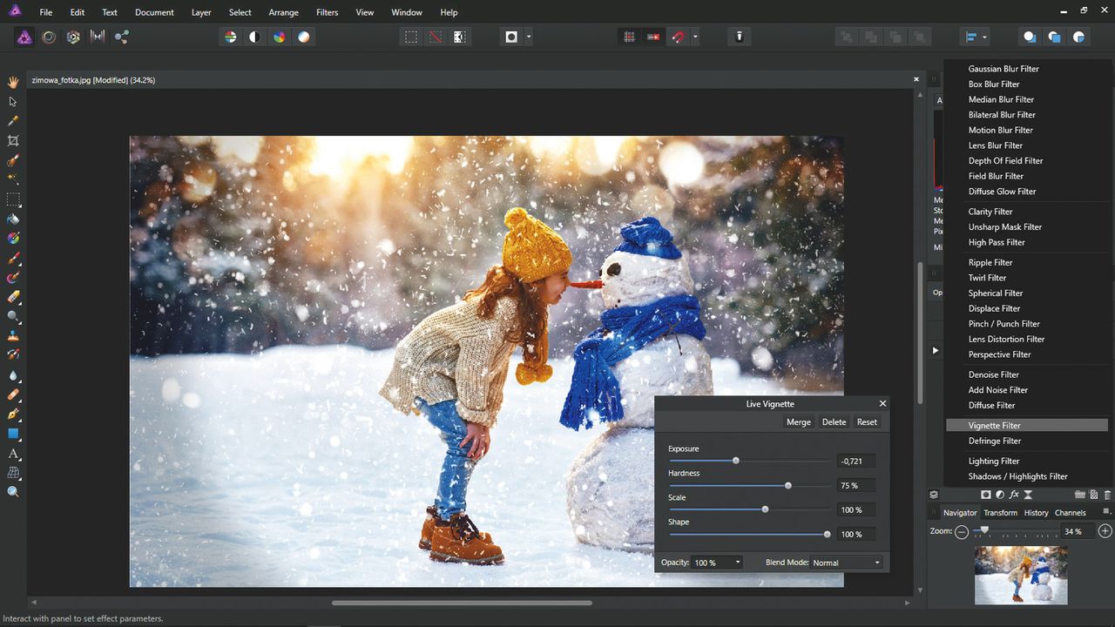
Task: Switch to the Photo Persona
Action: [25, 37]
